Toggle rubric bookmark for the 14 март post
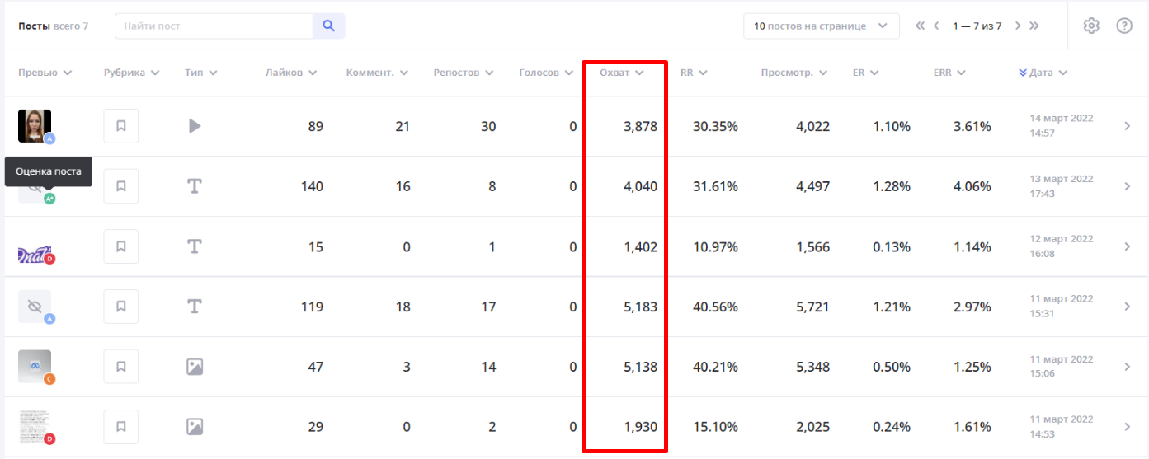The image size is (1149, 459). coord(120,126)
